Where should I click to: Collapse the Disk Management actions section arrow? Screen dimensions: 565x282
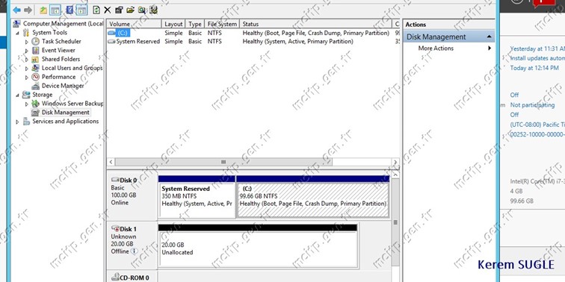click(x=489, y=37)
